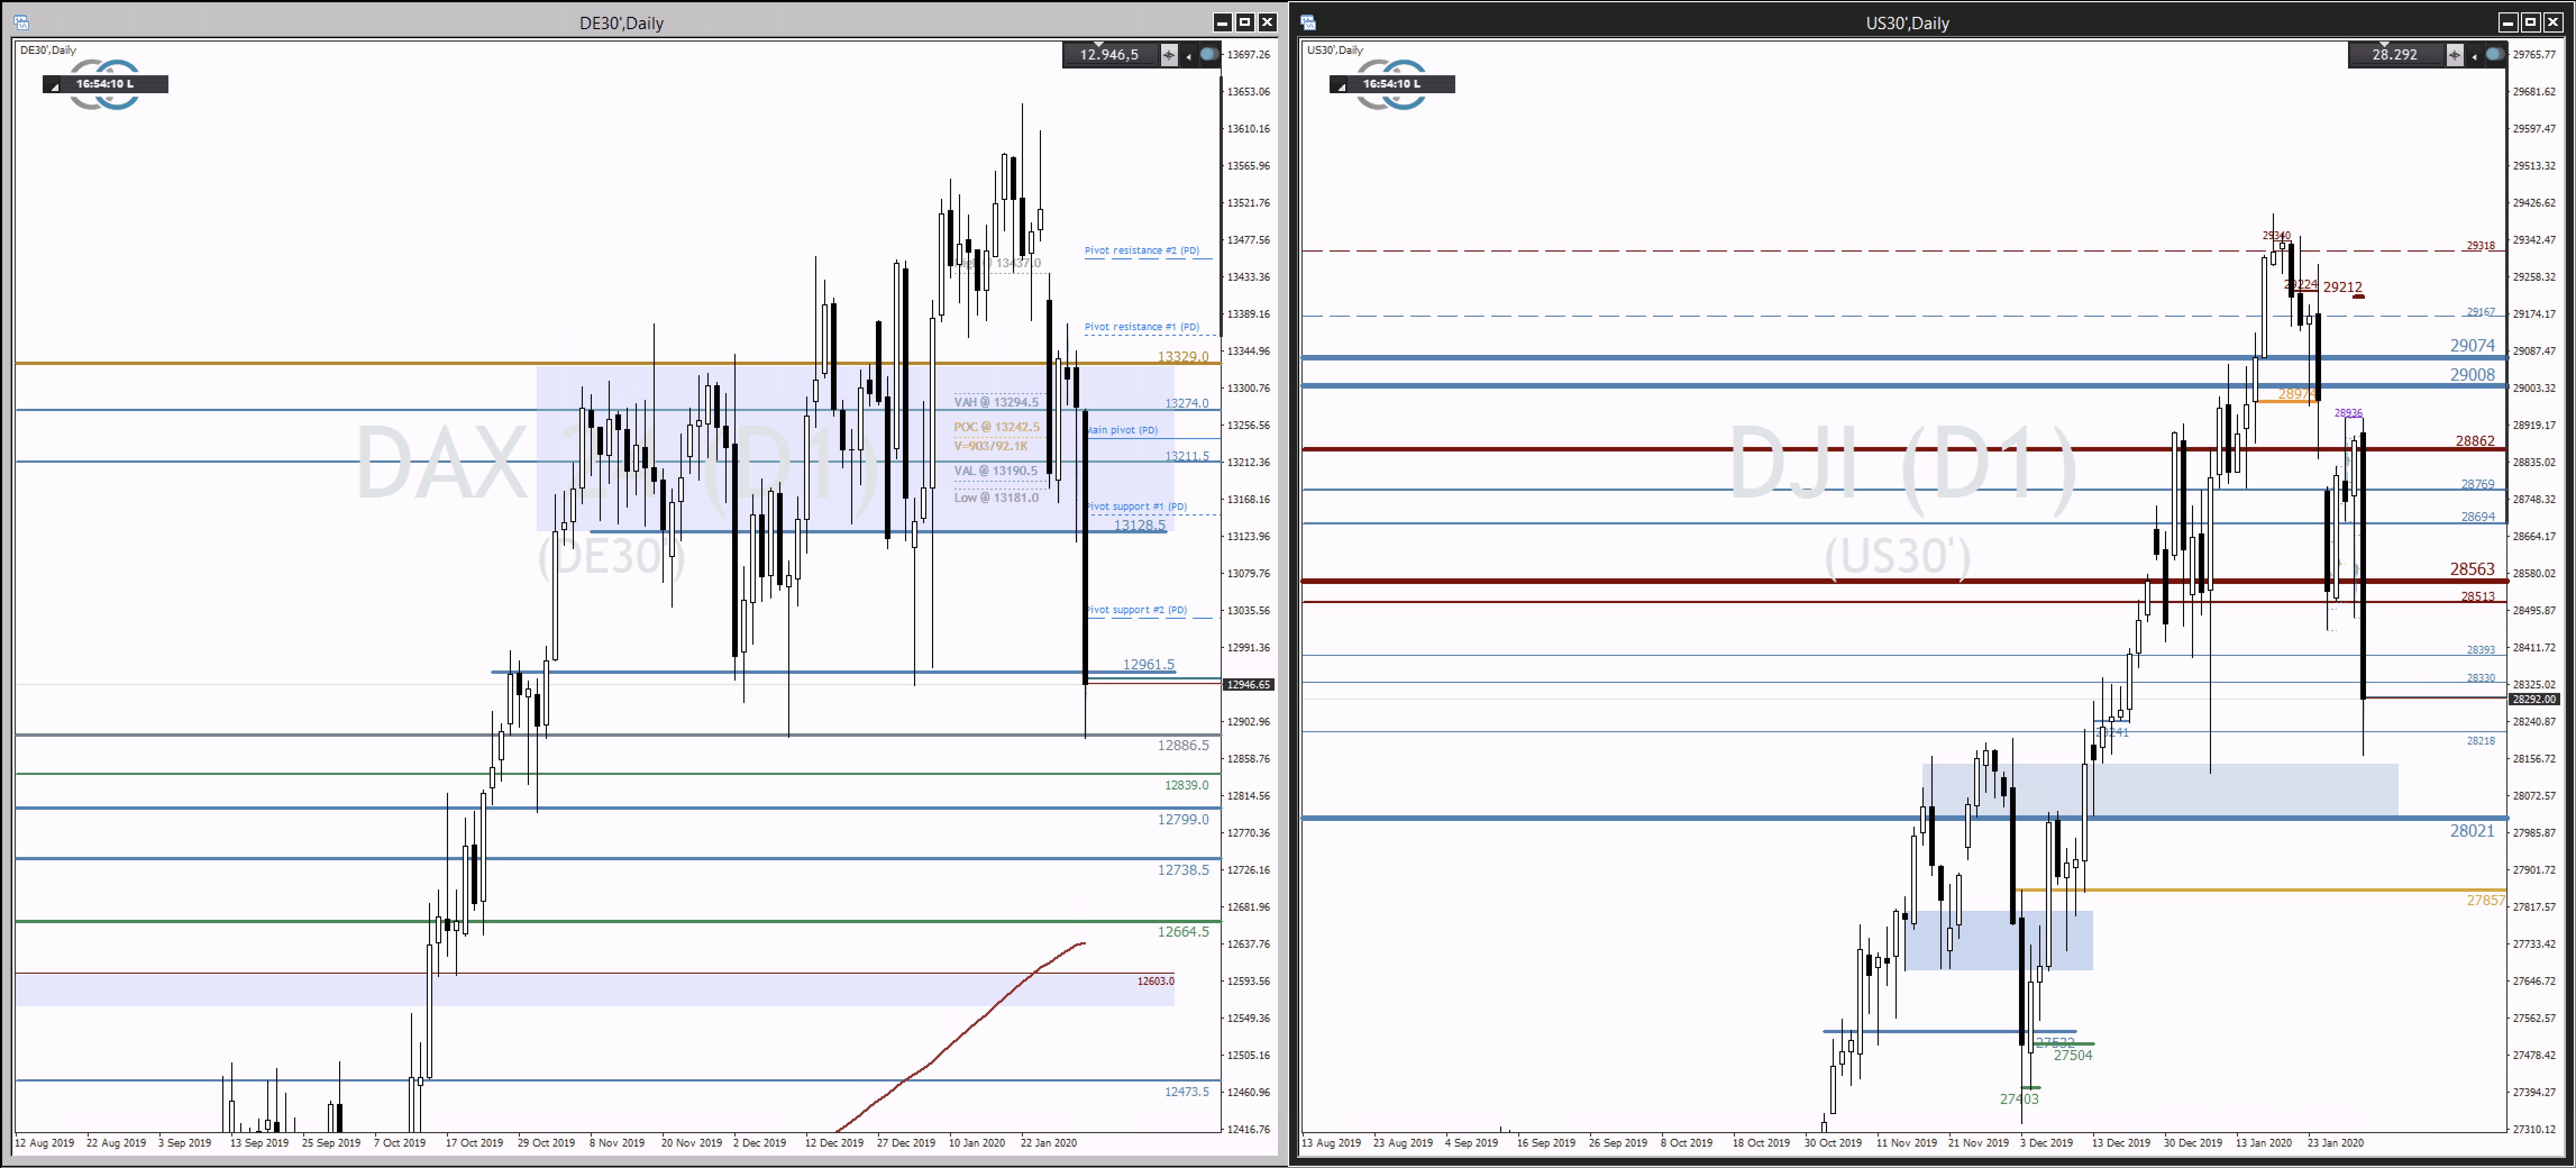The image size is (2576, 1168).
Task: Select the 29074 level label in US30
Action: [x=2473, y=345]
